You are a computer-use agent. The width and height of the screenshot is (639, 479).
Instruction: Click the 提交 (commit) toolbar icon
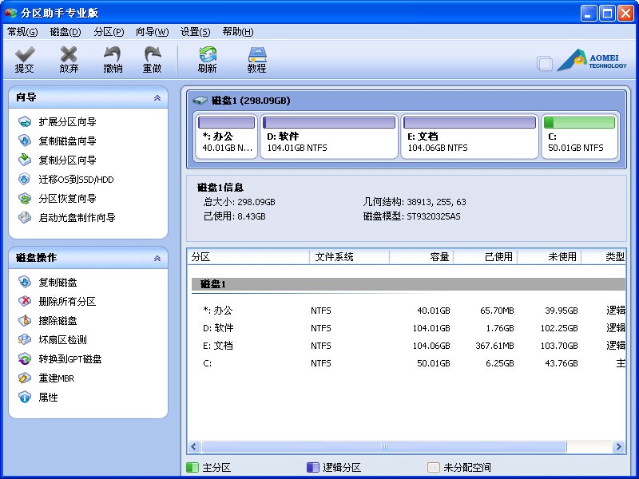[x=25, y=54]
